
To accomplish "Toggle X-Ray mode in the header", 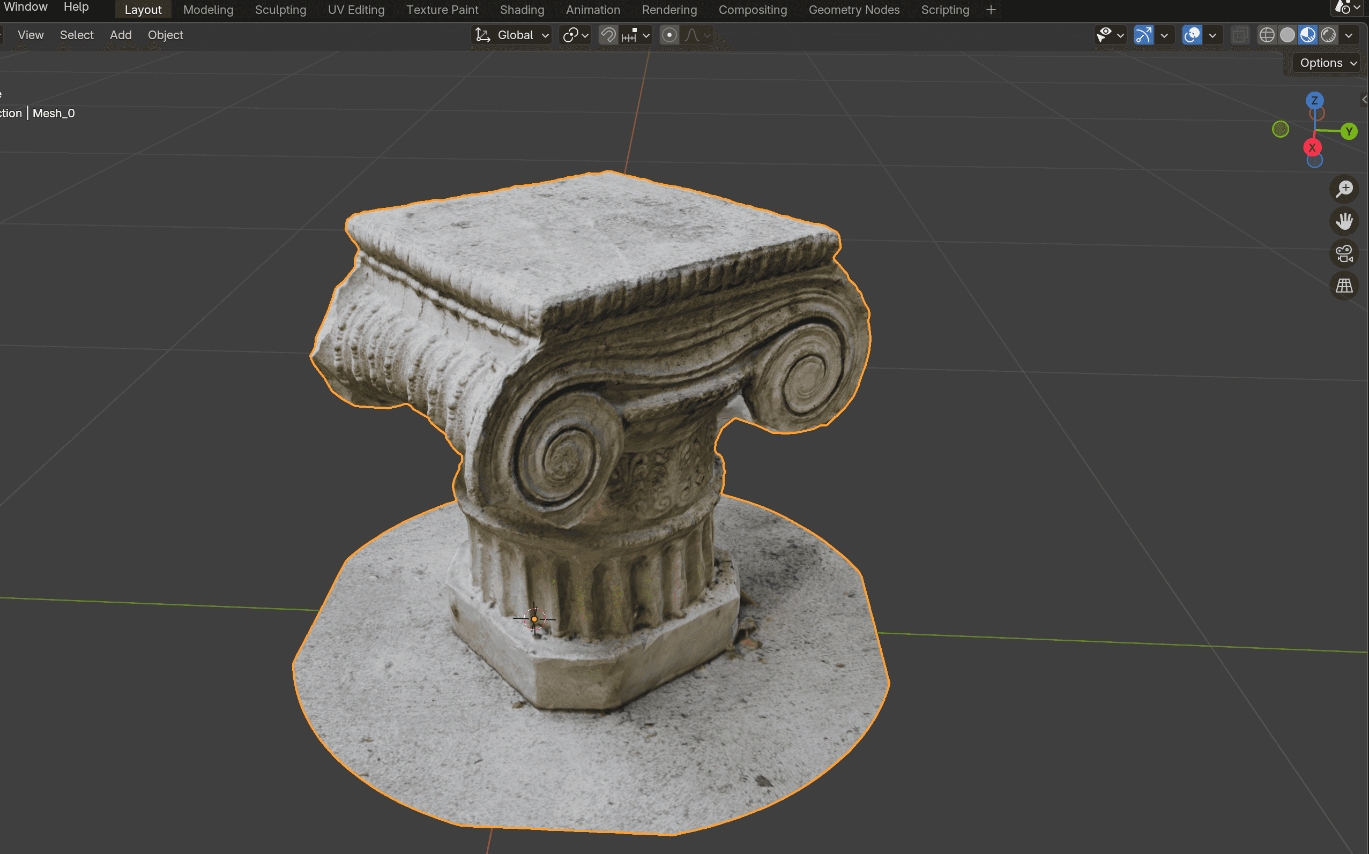I will (1241, 34).
